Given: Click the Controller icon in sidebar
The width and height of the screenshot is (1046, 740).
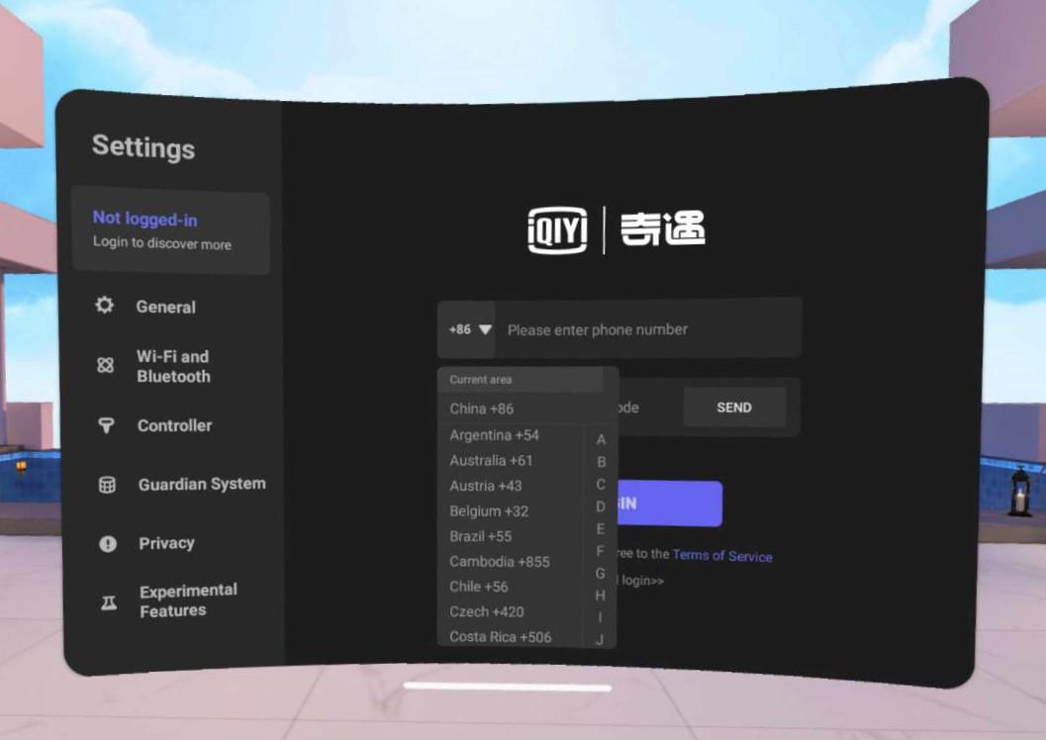Looking at the screenshot, I should (x=106, y=425).
